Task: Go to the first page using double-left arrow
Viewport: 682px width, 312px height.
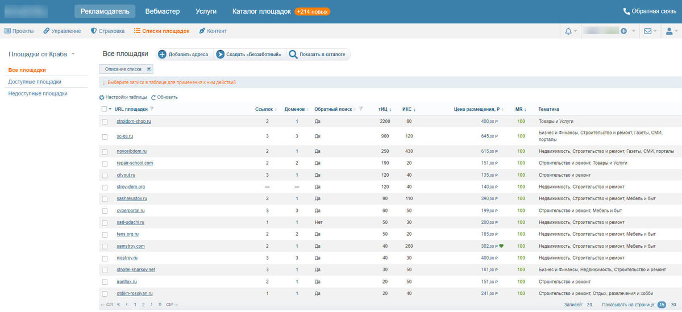Action: (x=118, y=305)
